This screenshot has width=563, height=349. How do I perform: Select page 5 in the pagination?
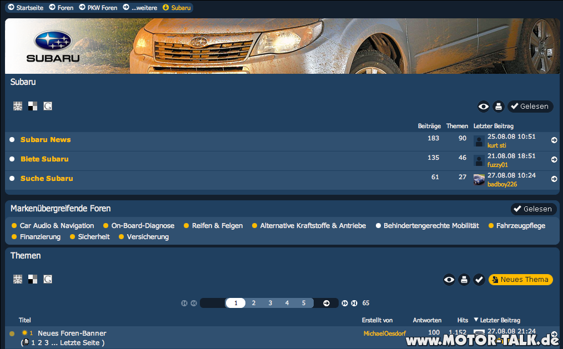pyautogui.click(x=304, y=303)
